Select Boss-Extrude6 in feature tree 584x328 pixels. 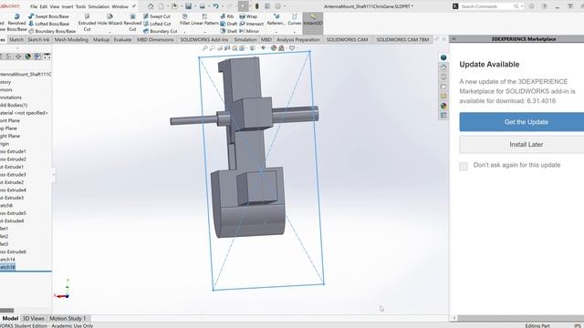(x=13, y=251)
